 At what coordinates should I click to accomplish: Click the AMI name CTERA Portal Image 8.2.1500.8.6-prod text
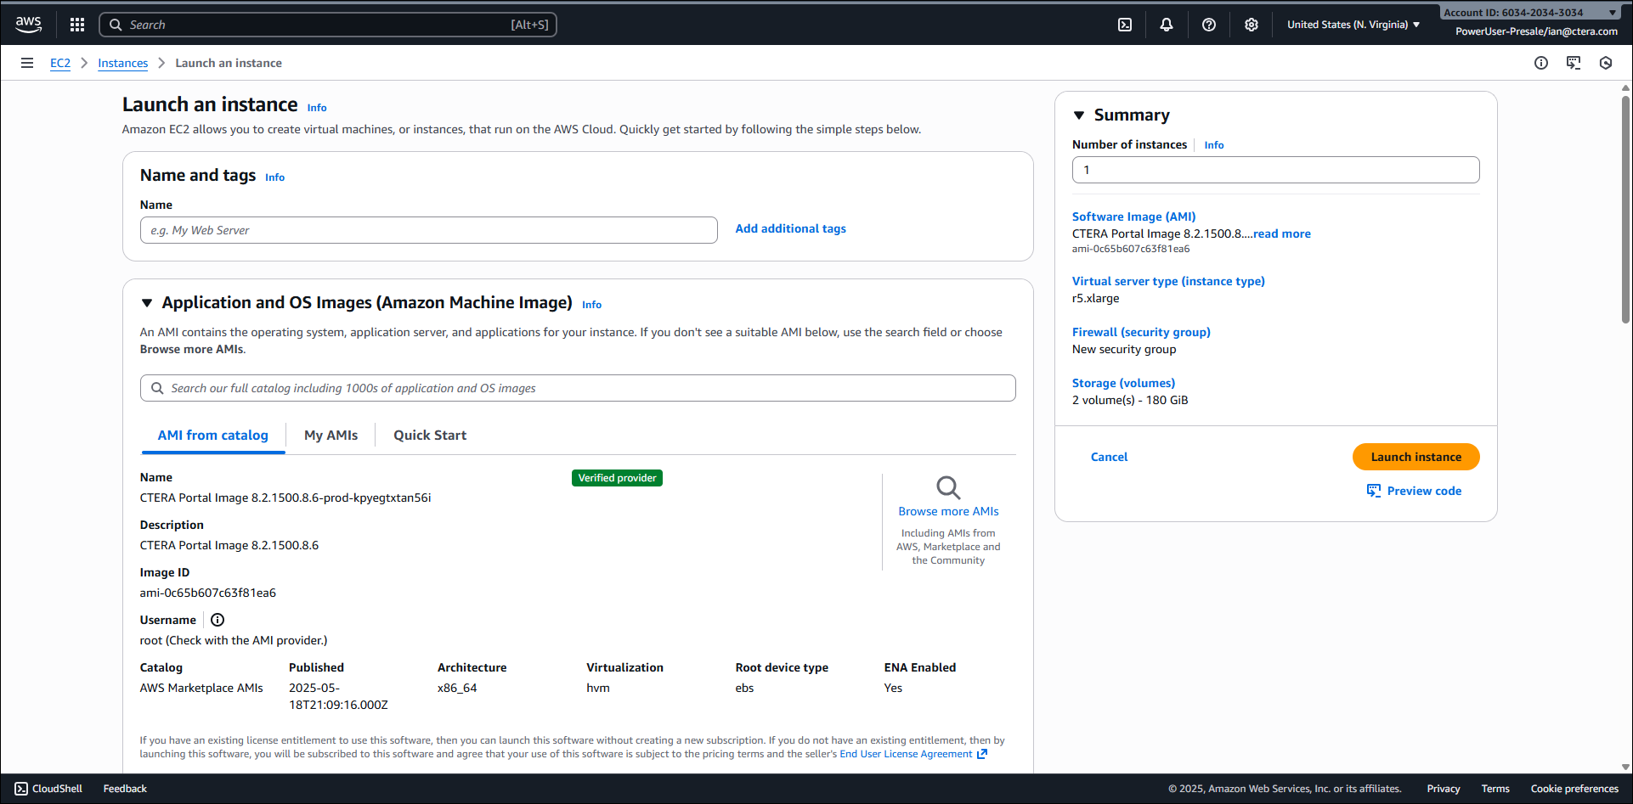[x=285, y=498]
